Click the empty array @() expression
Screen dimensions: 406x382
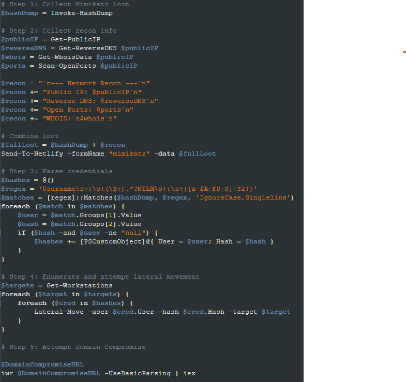tap(48, 180)
